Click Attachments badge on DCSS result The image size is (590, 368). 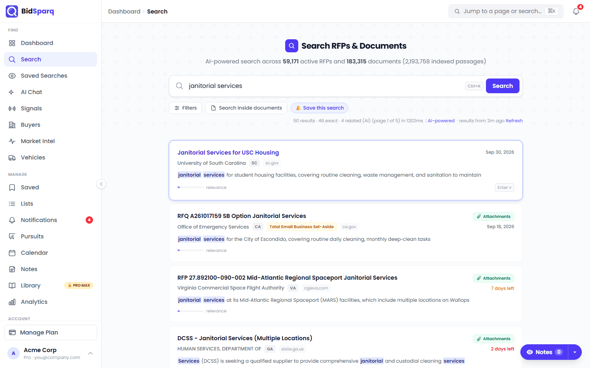493,339
